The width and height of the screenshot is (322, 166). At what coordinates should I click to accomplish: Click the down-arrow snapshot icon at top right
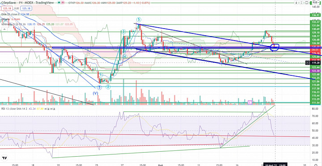[297, 3]
